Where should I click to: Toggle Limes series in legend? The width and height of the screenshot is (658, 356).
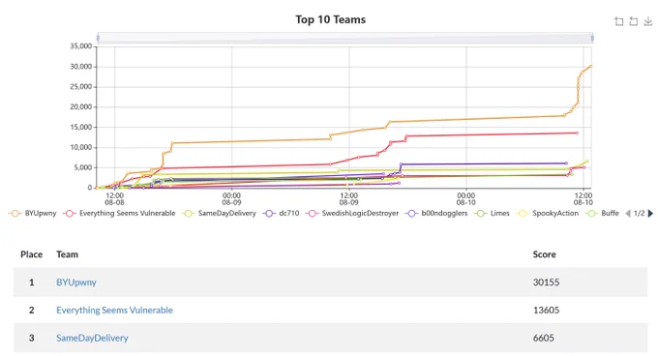tap(492, 214)
